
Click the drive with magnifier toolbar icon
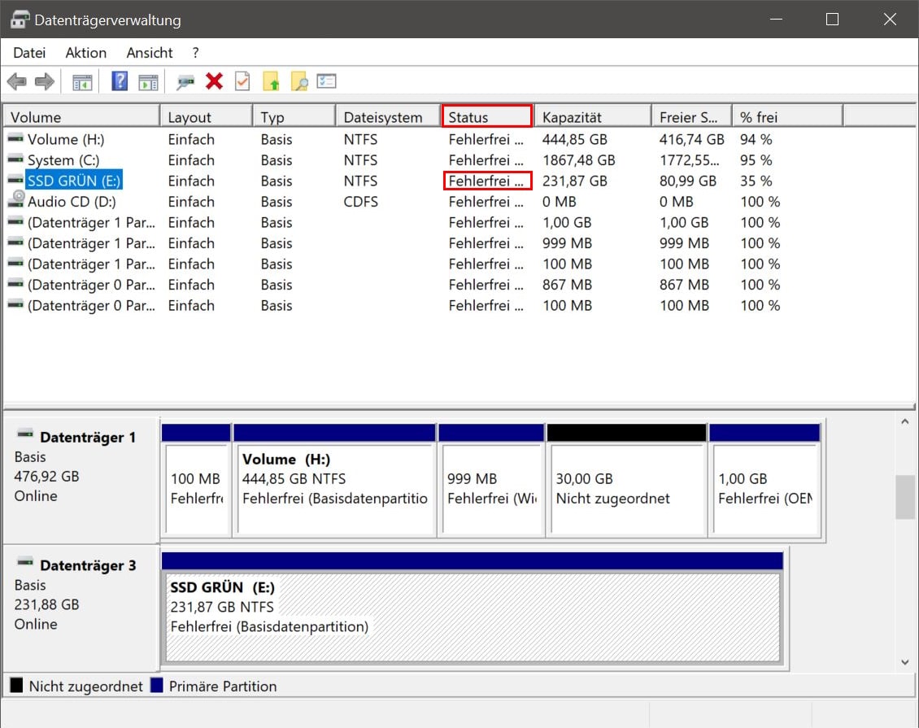pos(185,82)
